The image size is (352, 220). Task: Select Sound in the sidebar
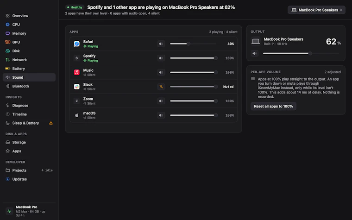click(29, 77)
